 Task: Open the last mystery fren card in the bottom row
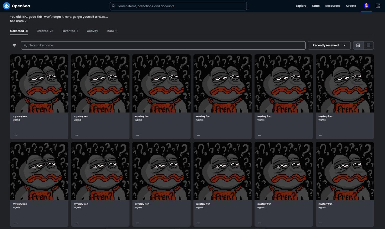(345, 184)
